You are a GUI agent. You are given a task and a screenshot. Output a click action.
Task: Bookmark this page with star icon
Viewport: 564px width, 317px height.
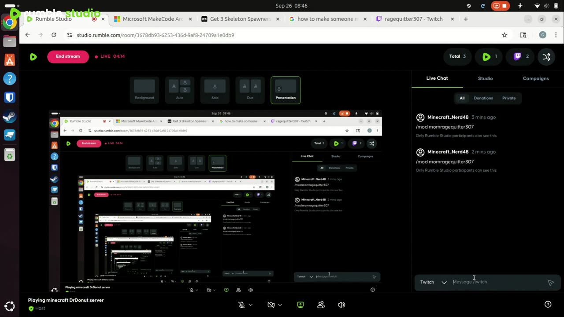505,35
